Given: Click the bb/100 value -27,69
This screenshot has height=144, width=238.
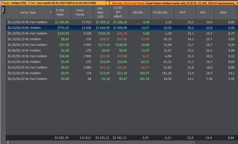Looking at the screenshot, I should coord(144,39).
